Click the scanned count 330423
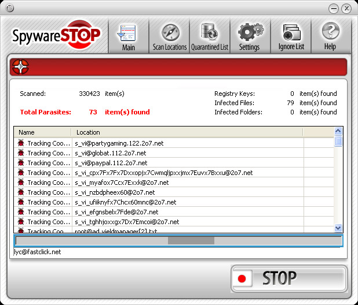Viewport: 358px width, 305px height. (x=89, y=94)
